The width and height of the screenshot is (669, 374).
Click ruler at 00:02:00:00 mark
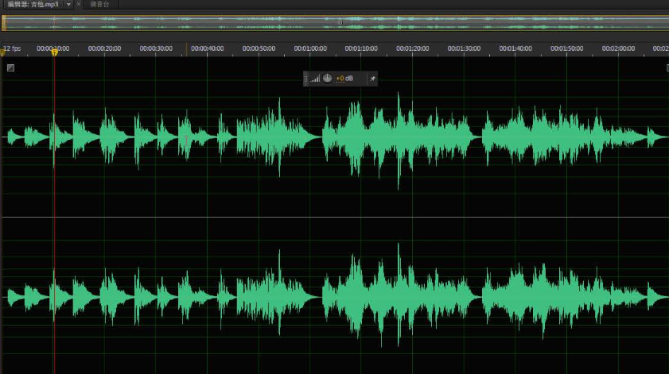tap(618, 48)
